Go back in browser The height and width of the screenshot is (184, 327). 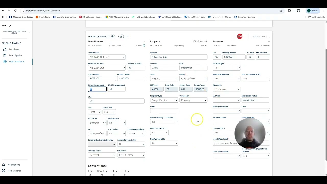(x=3, y=11)
